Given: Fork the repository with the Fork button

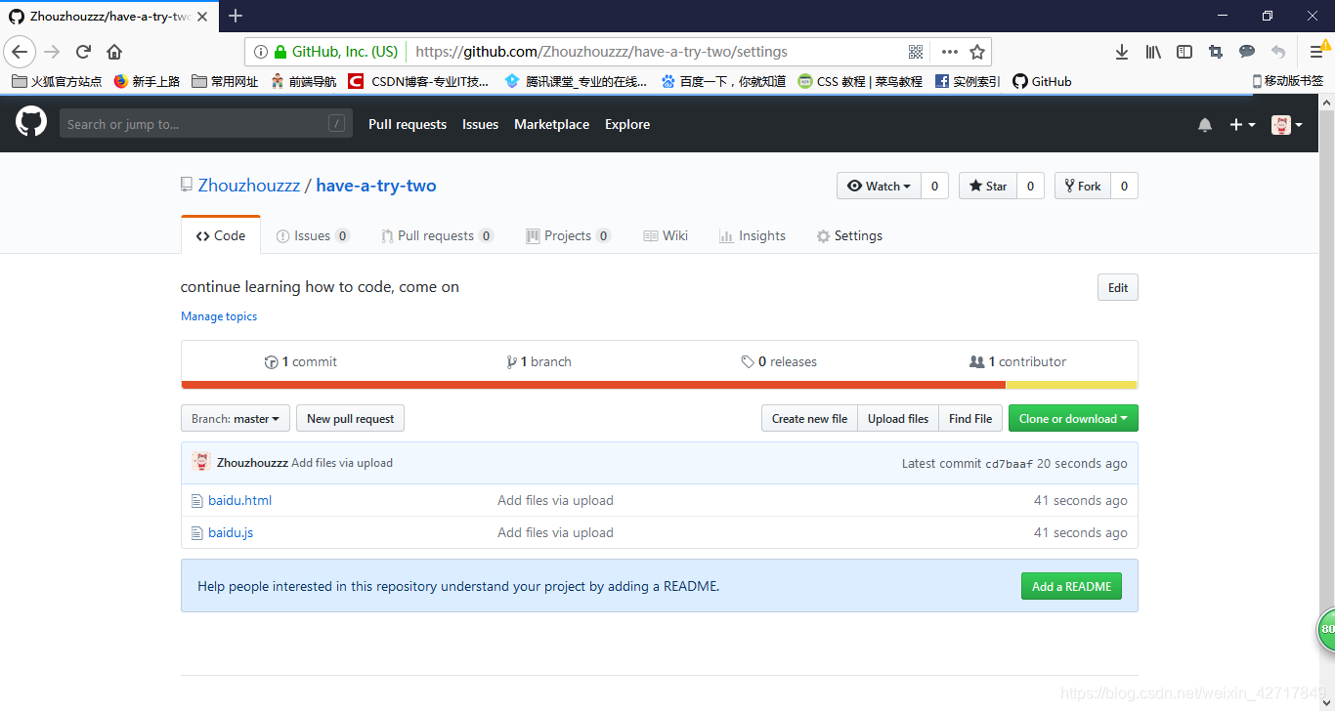Looking at the screenshot, I should click(x=1083, y=186).
